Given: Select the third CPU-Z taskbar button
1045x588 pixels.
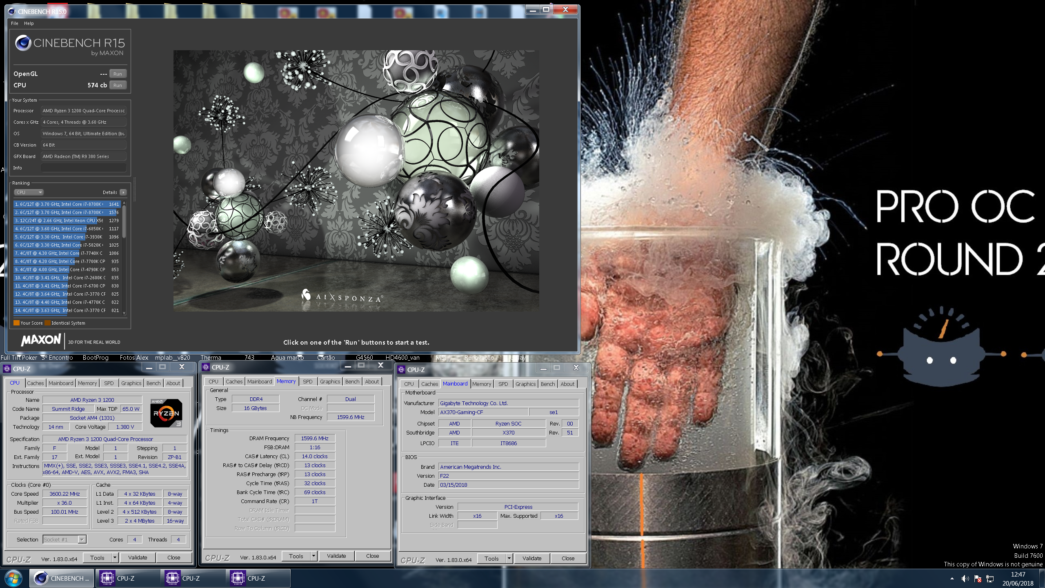Looking at the screenshot, I should point(258,578).
